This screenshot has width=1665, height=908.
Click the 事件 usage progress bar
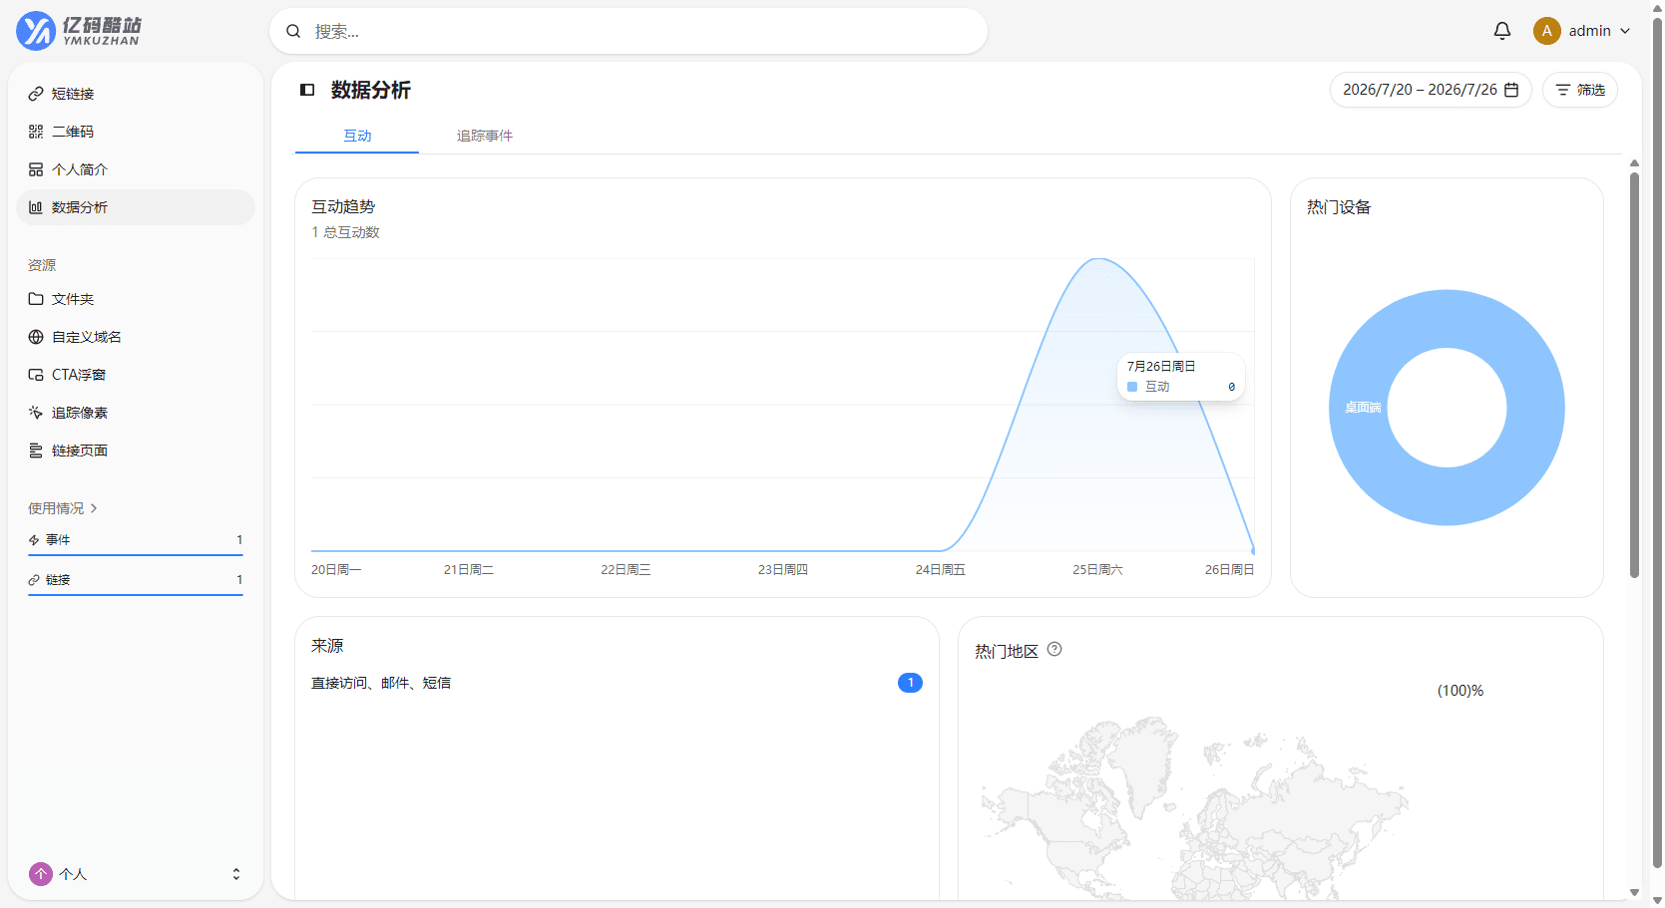coord(136,555)
